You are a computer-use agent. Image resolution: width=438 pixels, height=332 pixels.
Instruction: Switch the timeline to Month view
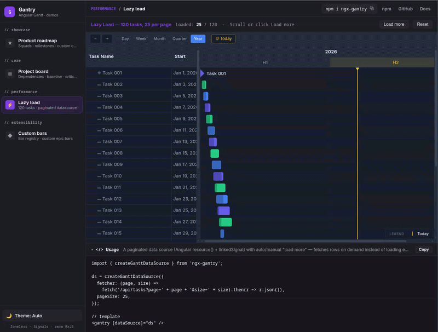[159, 38]
